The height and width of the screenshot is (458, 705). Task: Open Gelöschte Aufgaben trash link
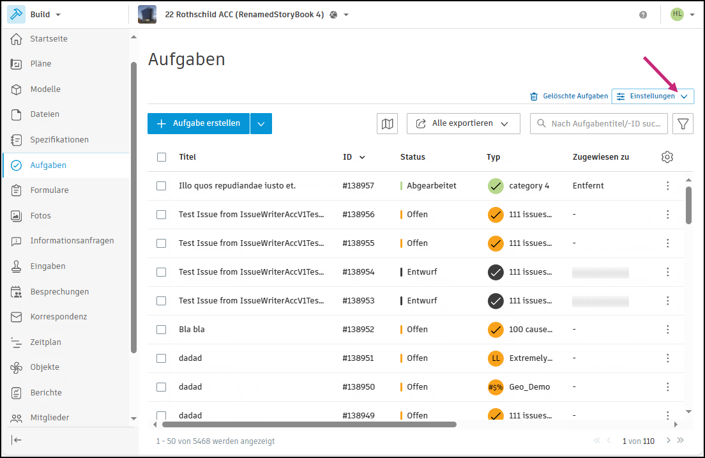(x=569, y=96)
